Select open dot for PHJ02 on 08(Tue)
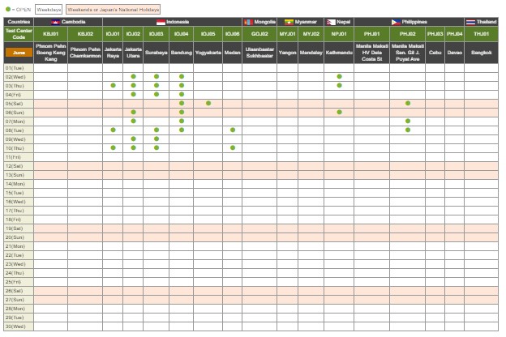Image resolution: width=506 pixels, height=337 pixels. [x=408, y=130]
